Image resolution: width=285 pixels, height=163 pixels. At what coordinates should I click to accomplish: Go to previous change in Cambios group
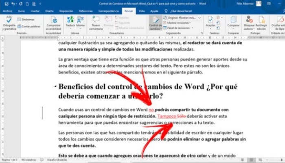point(218,23)
